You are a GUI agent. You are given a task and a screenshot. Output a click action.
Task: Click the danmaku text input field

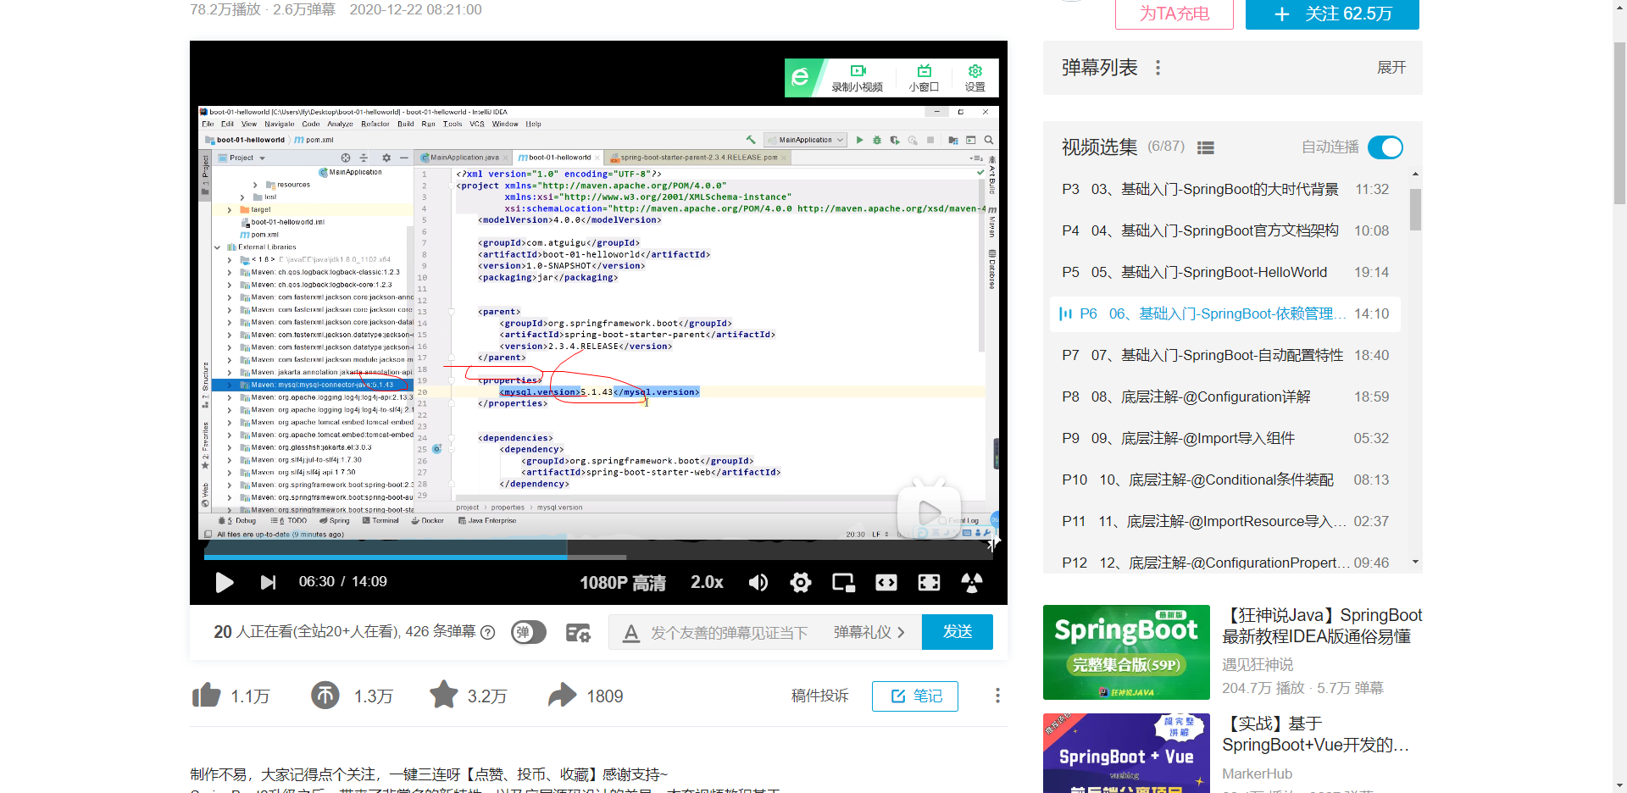pyautogui.click(x=729, y=633)
